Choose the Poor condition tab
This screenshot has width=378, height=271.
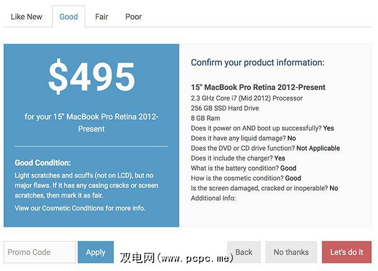[x=133, y=17]
